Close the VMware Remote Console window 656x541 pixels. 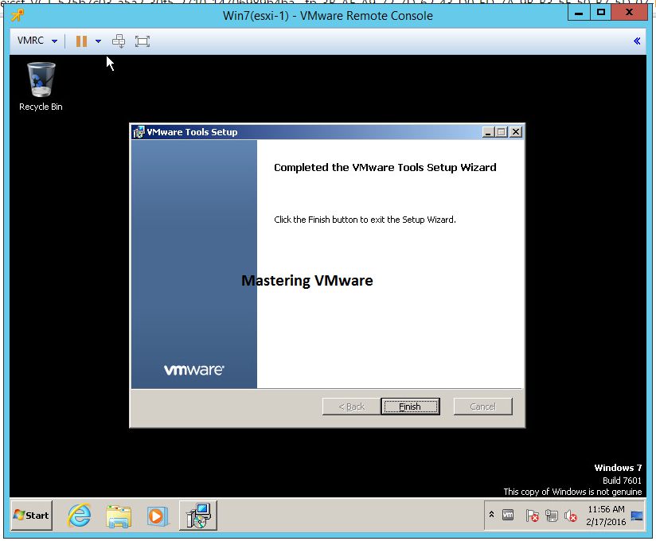click(629, 13)
